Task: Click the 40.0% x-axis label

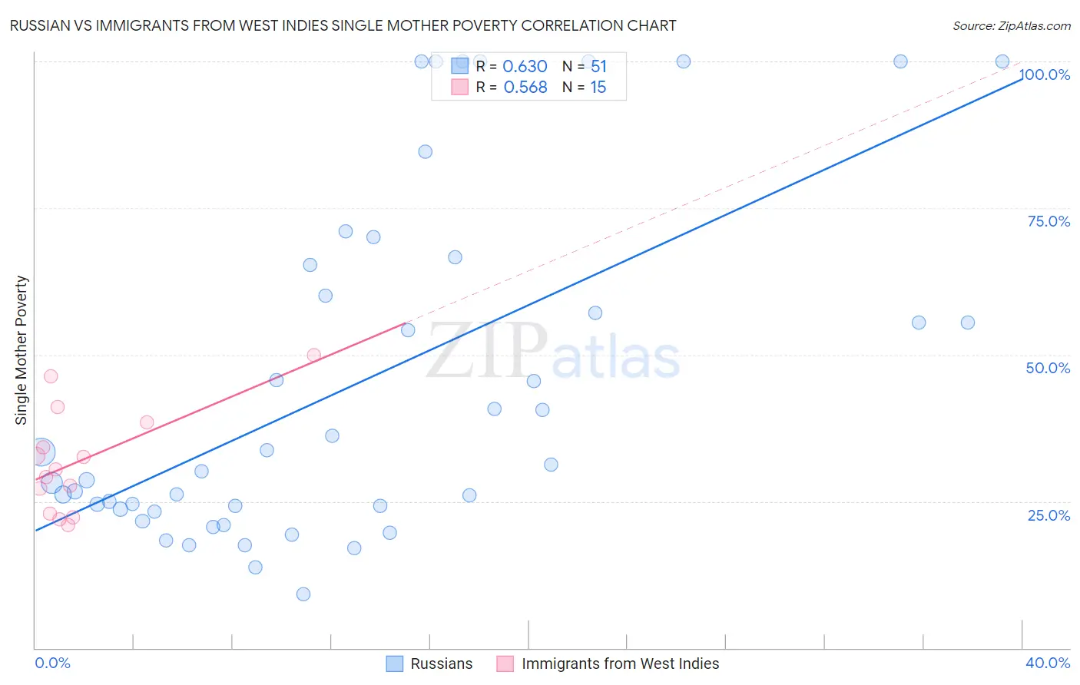Action: [x=1048, y=663]
